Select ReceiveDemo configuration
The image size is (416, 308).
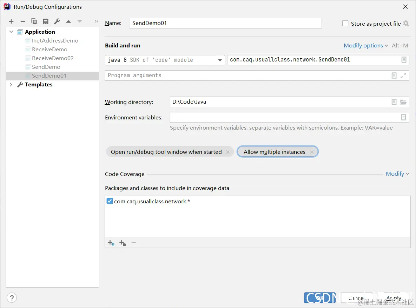point(49,50)
